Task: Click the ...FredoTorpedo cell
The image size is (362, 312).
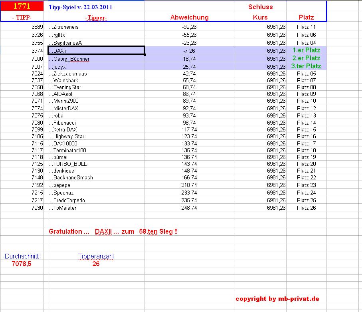Action: (x=96, y=200)
